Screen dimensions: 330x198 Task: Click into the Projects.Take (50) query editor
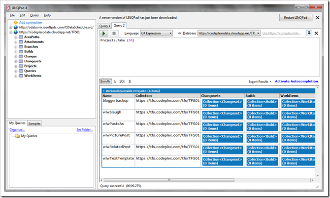[x=209, y=57]
